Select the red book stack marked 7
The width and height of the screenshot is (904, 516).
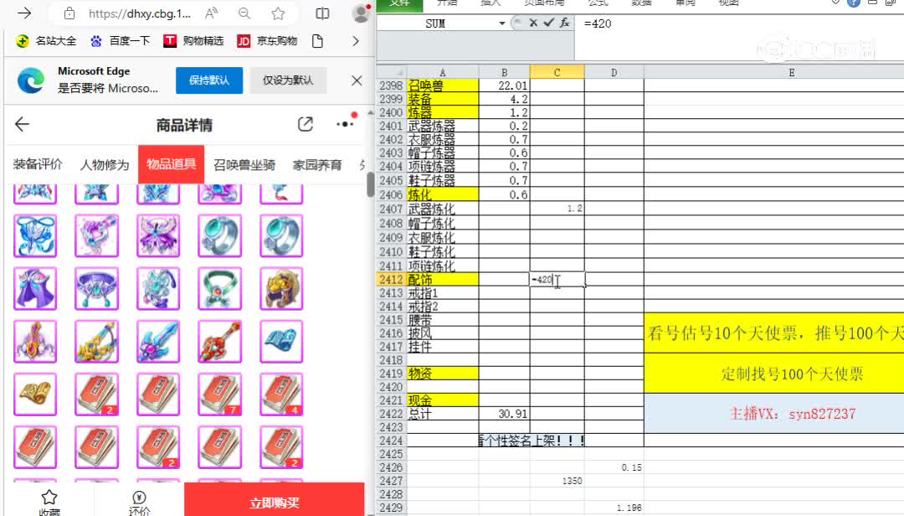[x=219, y=395]
